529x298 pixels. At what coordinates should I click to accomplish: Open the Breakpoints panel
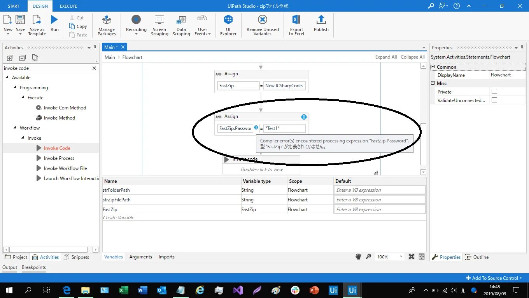(34, 267)
